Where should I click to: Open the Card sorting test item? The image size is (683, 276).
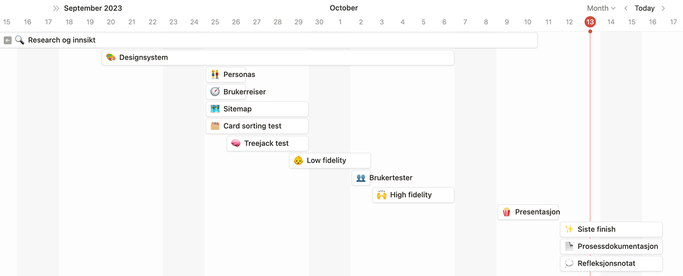[x=257, y=126]
